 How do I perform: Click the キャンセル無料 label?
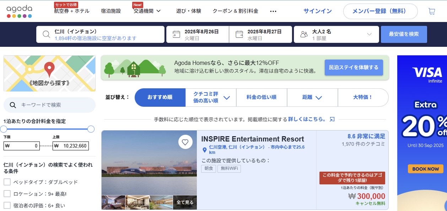370,204
